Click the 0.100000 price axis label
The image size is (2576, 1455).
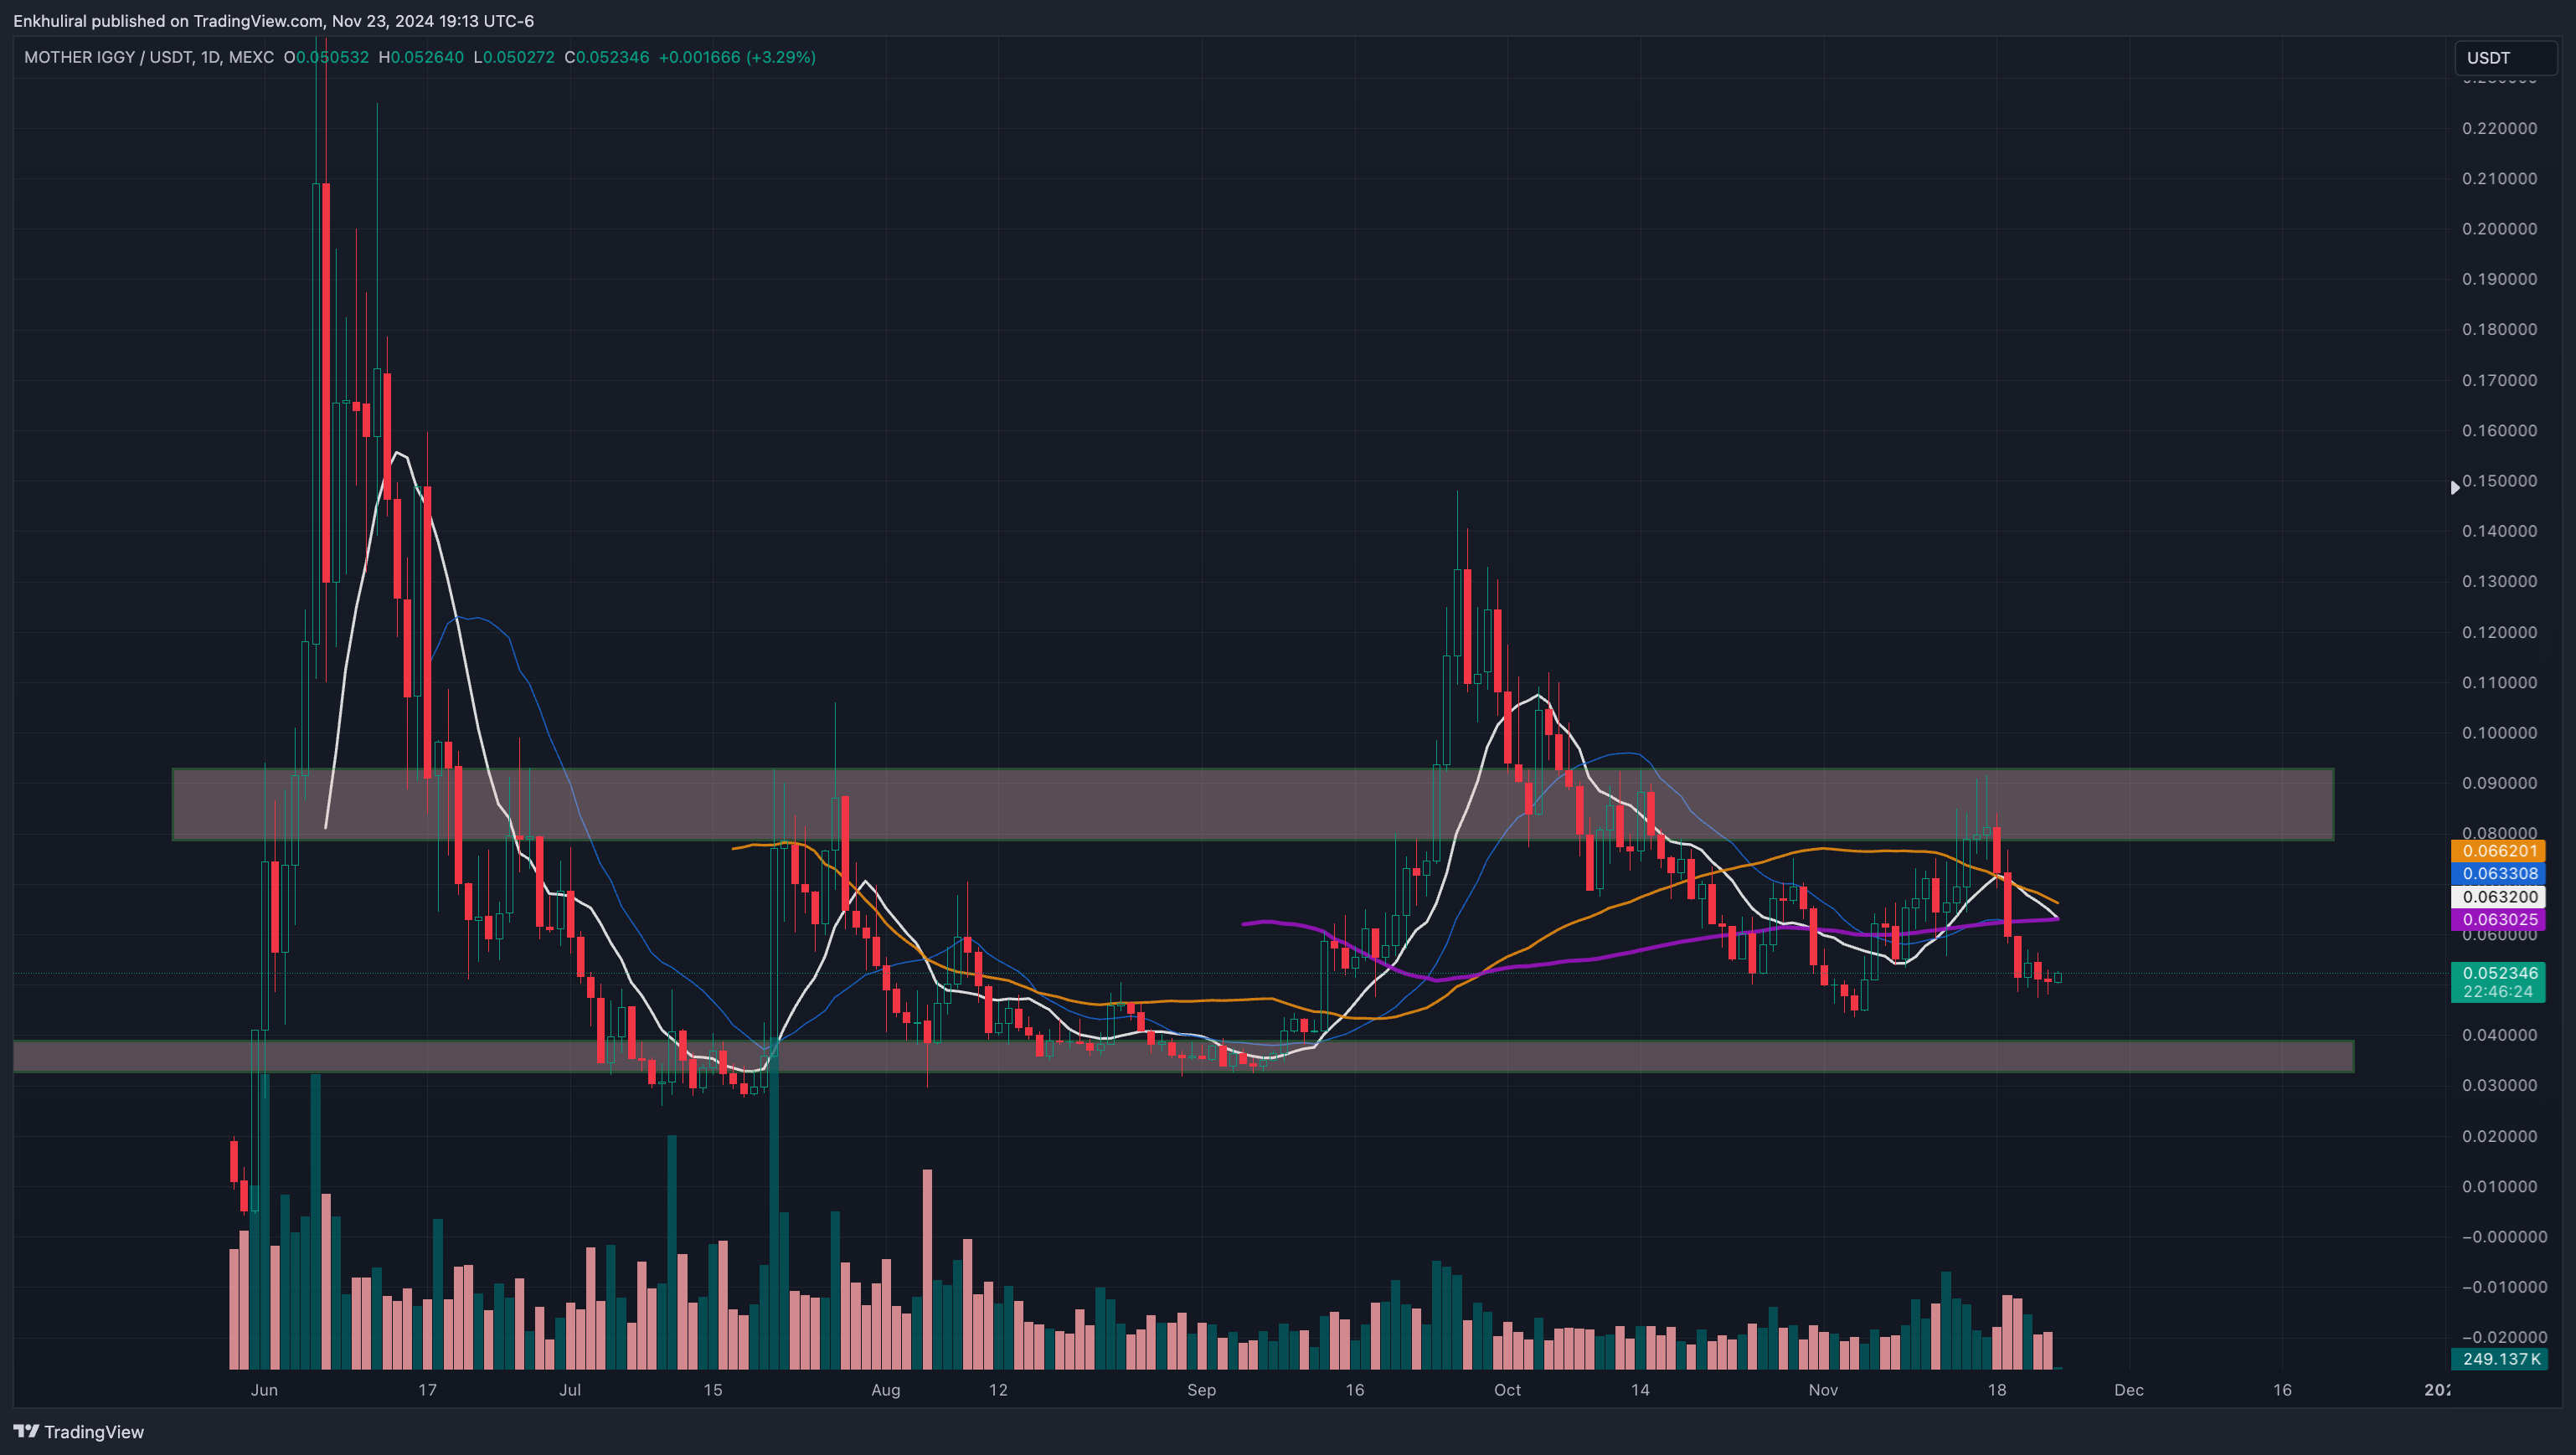[2498, 733]
